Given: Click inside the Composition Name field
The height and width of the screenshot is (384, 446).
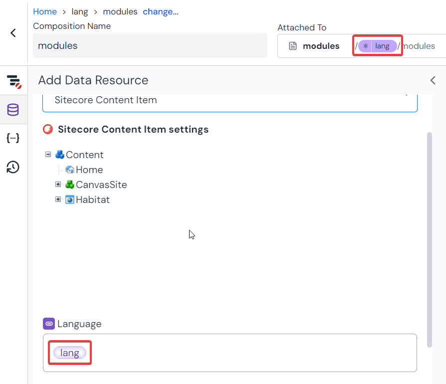Looking at the screenshot, I should coord(150,45).
